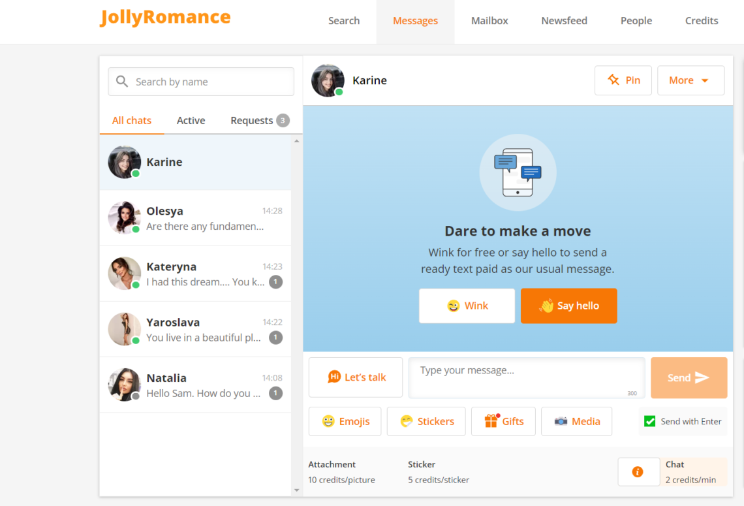Click the orange info icon
Image resolution: width=744 pixels, height=506 pixels.
click(x=638, y=472)
